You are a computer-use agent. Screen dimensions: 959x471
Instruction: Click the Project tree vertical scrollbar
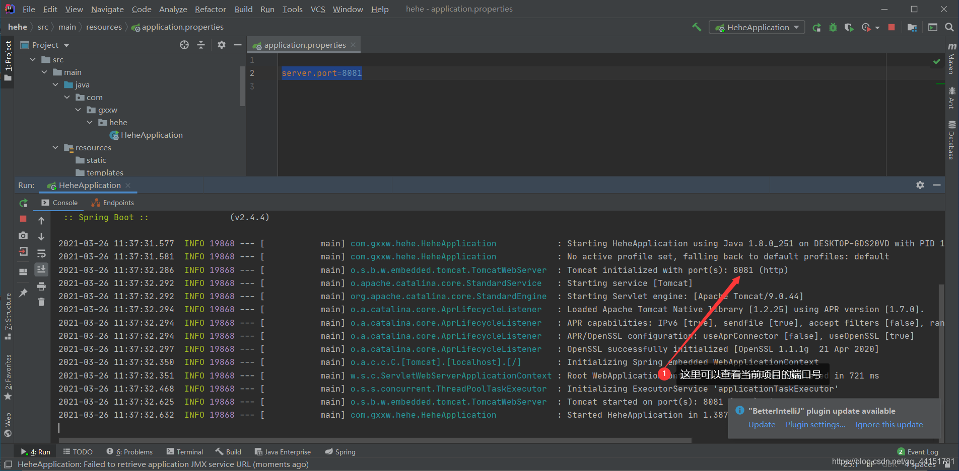(243, 85)
